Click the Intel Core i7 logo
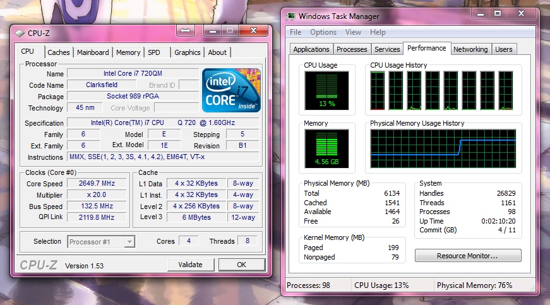The image size is (550, 305). coord(231,90)
